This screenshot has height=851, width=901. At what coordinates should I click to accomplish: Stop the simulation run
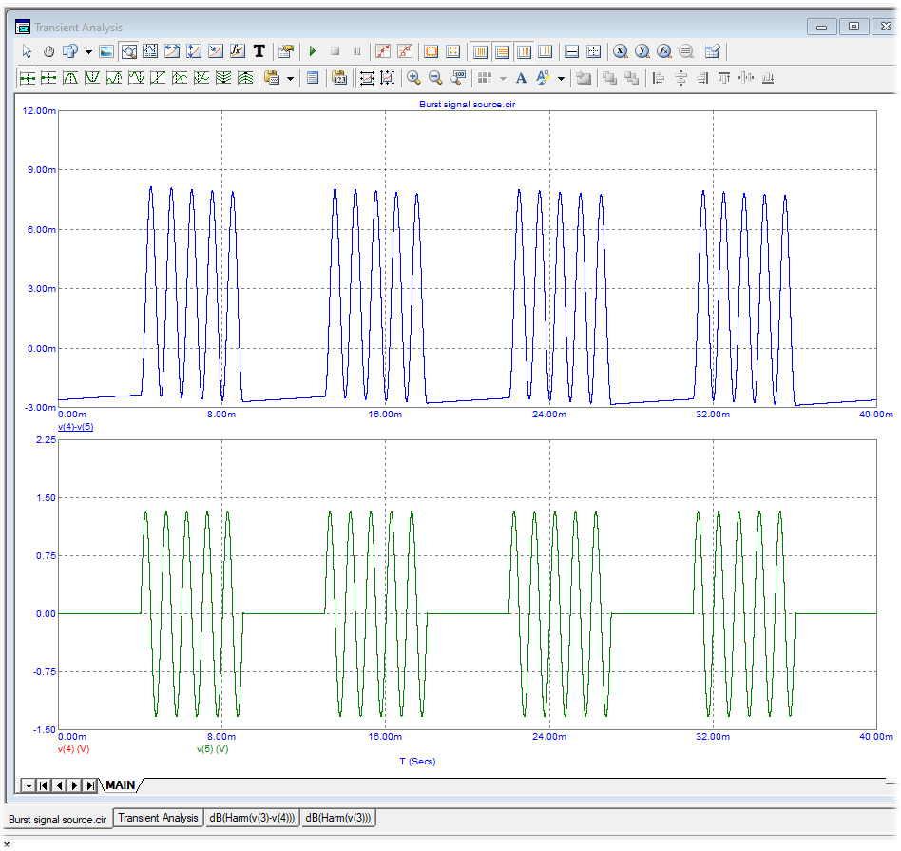[335, 51]
